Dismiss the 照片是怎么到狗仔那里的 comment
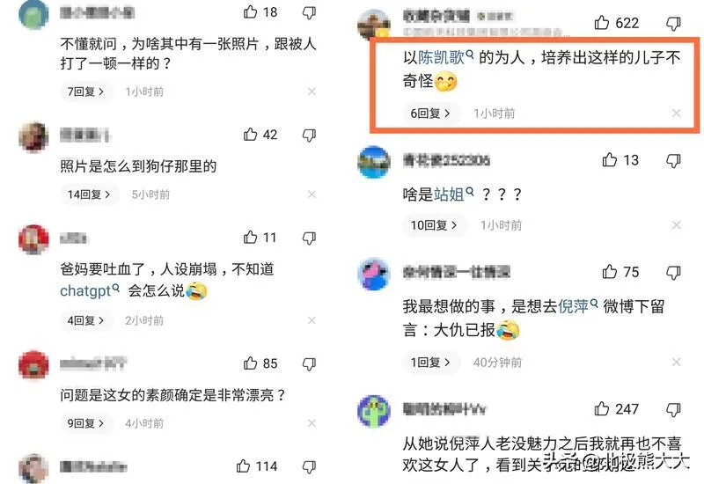704x484 pixels. pyautogui.click(x=312, y=194)
